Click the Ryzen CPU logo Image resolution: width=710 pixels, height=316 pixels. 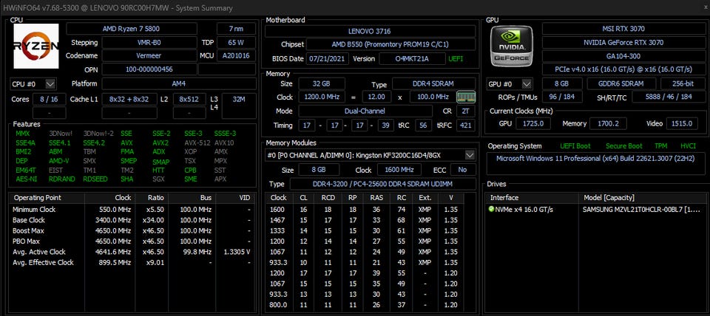[36, 46]
